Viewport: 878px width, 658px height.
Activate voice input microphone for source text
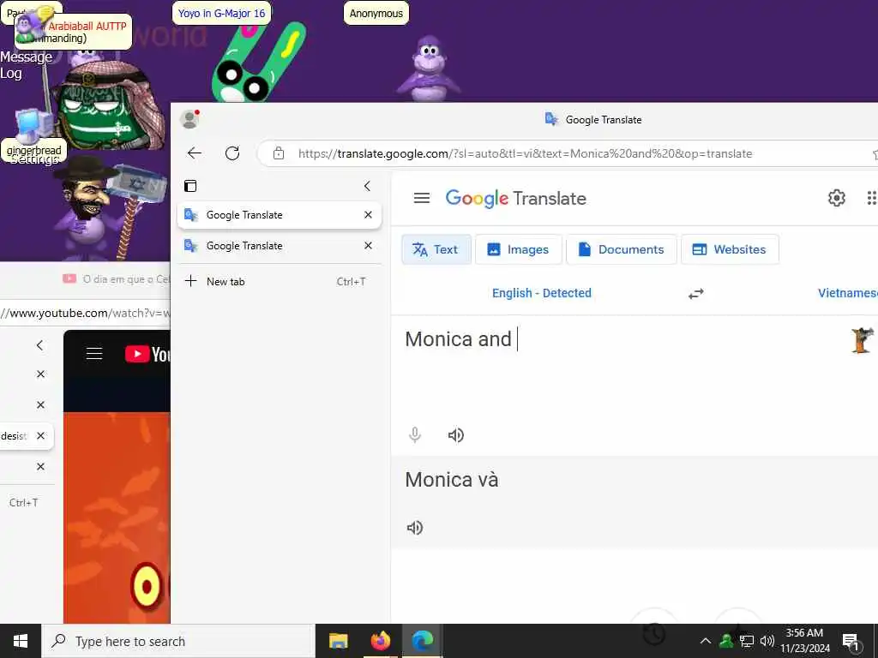[x=415, y=434]
